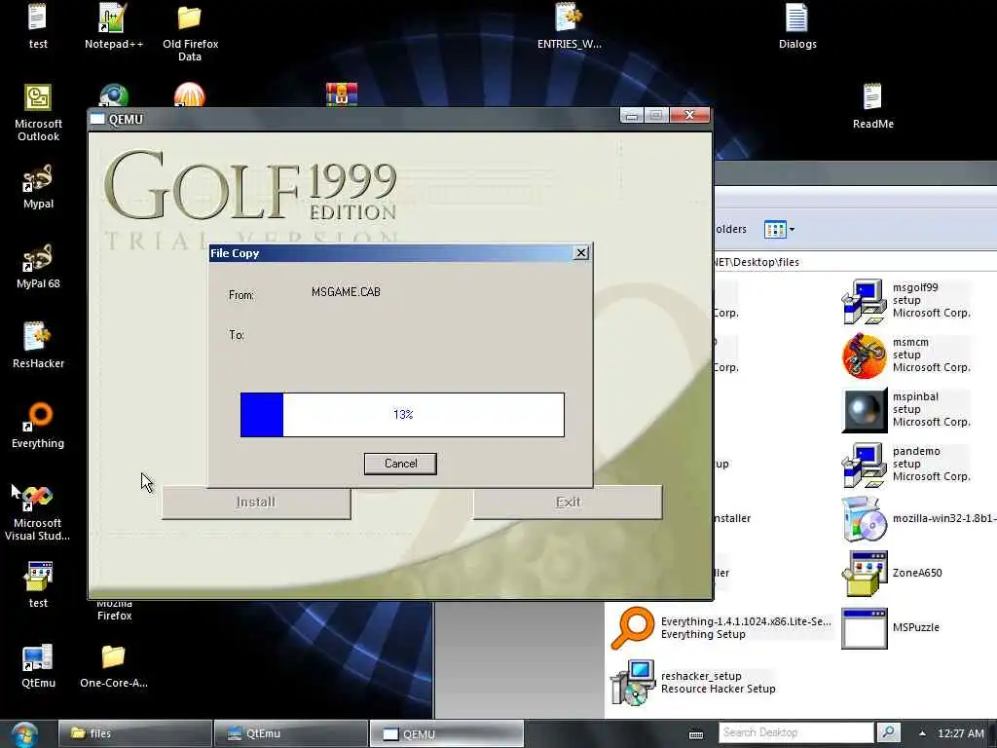Select MSPuzzle in files window
This screenshot has width=997, height=748.
890,628
